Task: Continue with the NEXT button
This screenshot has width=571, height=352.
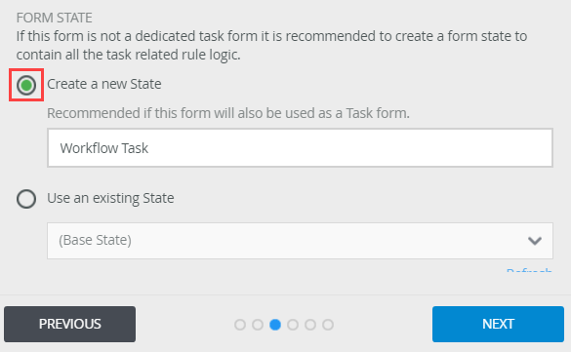Action: coord(498,324)
